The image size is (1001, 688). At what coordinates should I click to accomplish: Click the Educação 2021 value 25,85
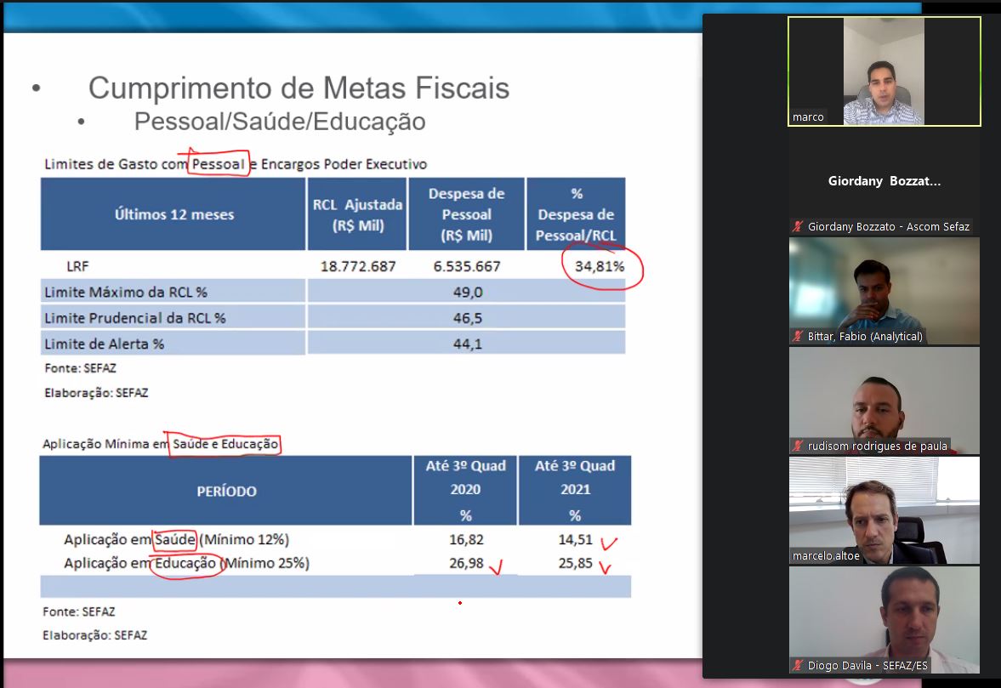coord(575,564)
